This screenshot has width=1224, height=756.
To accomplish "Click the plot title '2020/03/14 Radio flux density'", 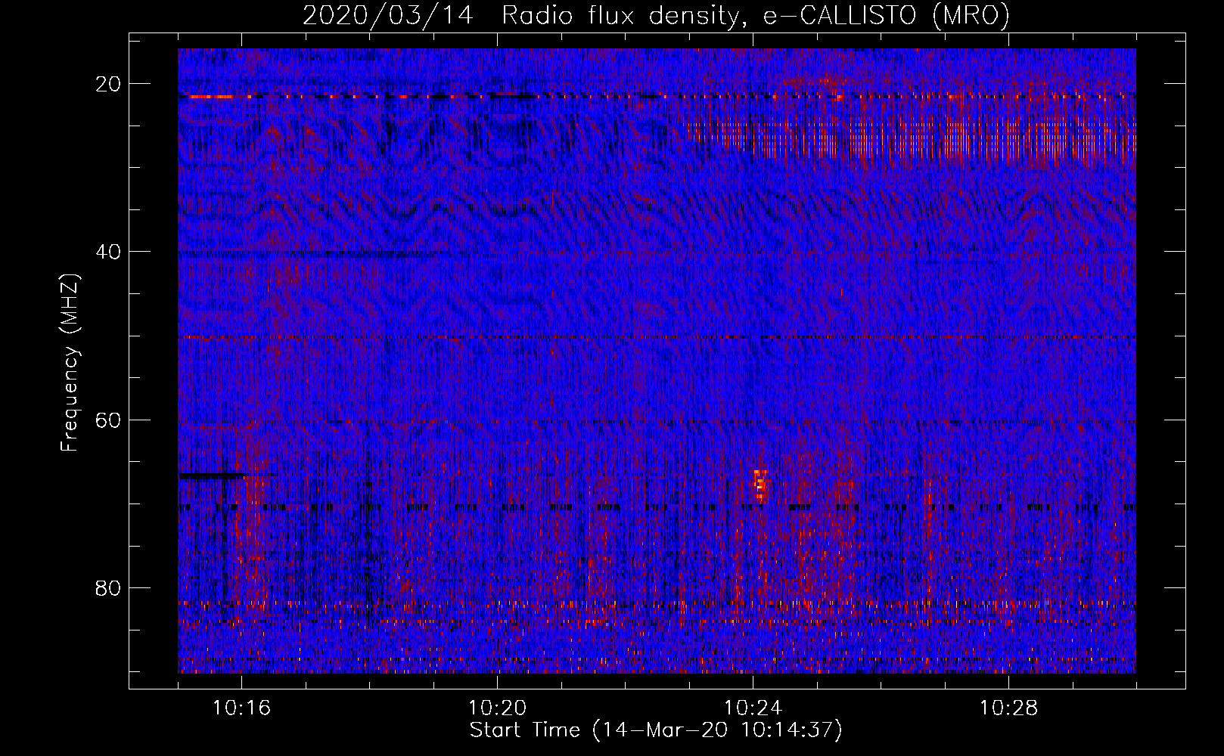I will 520,16.
